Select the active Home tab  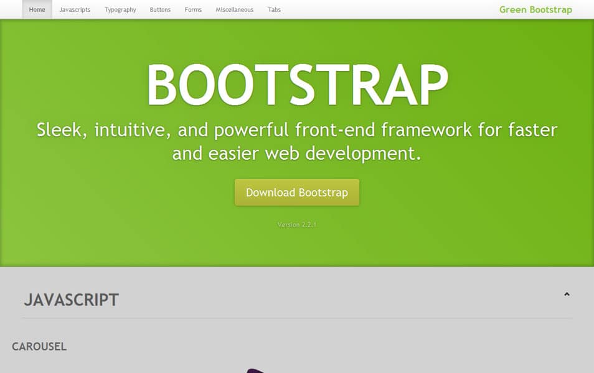[36, 9]
